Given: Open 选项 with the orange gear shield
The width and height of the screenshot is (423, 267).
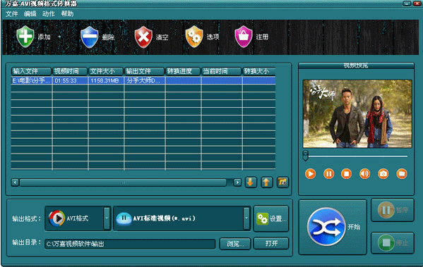Looking at the screenshot, I should click(x=194, y=37).
